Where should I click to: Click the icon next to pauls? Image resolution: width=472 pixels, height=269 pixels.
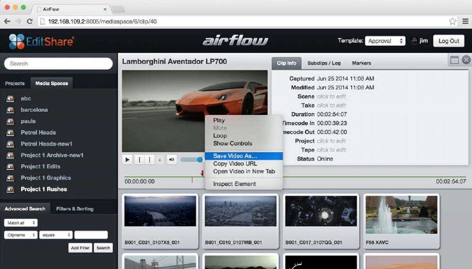click(x=10, y=121)
